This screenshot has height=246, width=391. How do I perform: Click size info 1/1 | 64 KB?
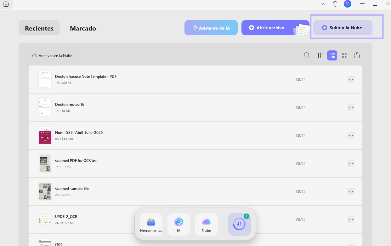tap(62, 111)
